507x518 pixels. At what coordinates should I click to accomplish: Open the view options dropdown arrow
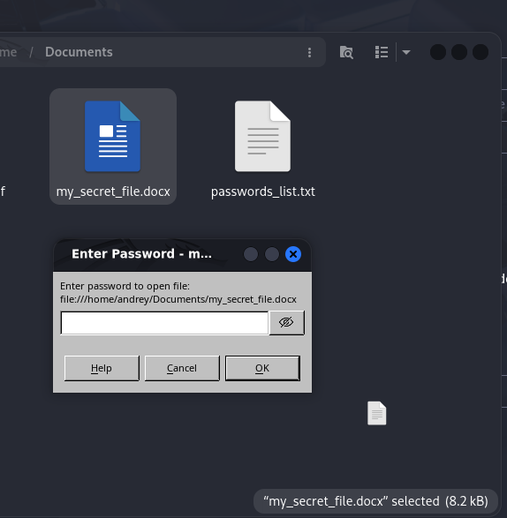[x=406, y=52]
